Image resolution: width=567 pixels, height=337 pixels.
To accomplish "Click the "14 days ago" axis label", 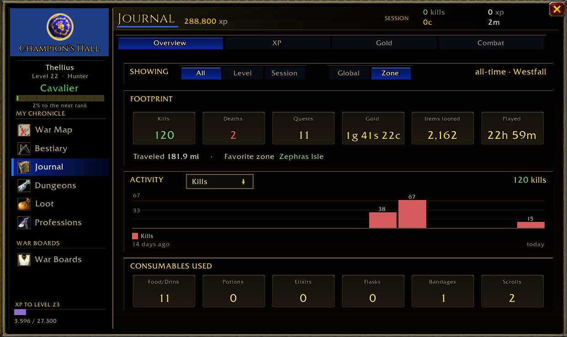I will point(151,244).
